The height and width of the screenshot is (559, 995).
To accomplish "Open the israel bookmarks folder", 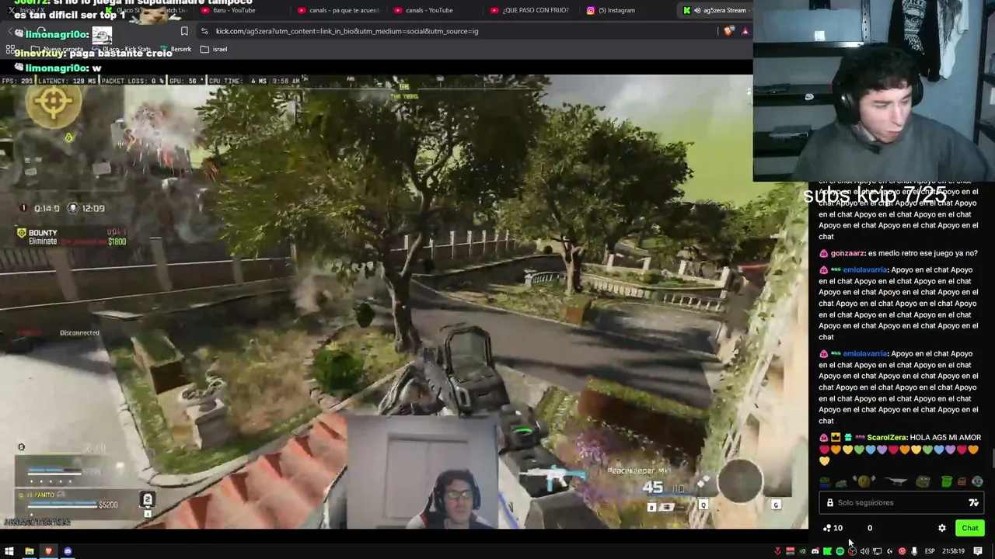I will (214, 49).
